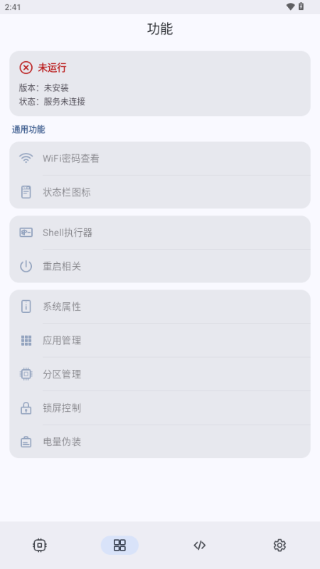Tap the WiFi icon for password viewer
Screen dimensions: 320x569
26,158
